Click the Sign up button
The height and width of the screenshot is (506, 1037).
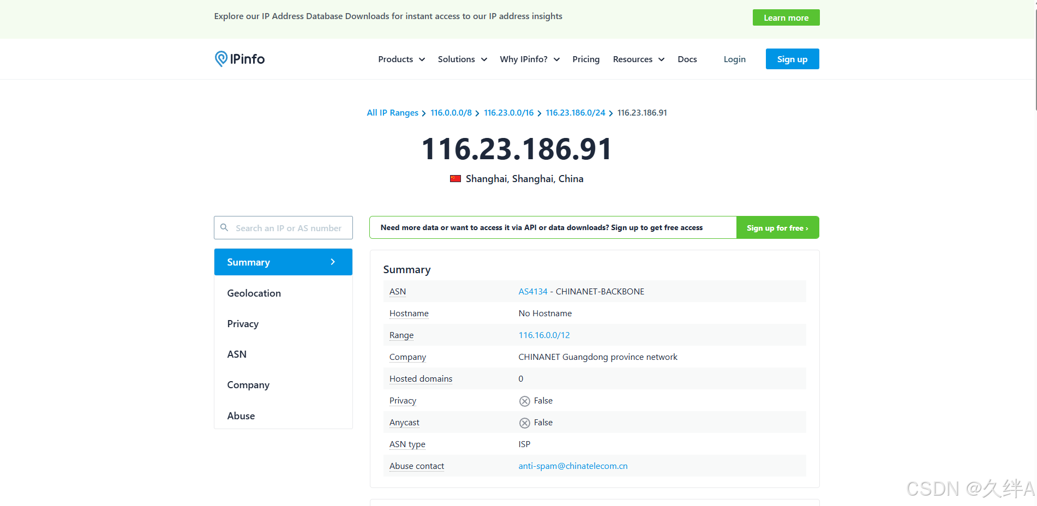pyautogui.click(x=793, y=59)
